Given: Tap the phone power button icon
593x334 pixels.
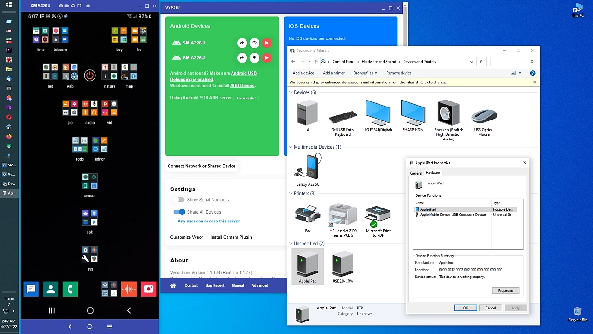Looking at the screenshot, I should click(89, 75).
